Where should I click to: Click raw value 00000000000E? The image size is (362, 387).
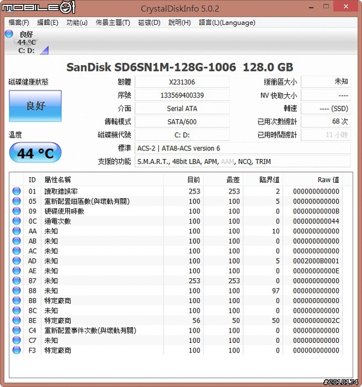316,271
